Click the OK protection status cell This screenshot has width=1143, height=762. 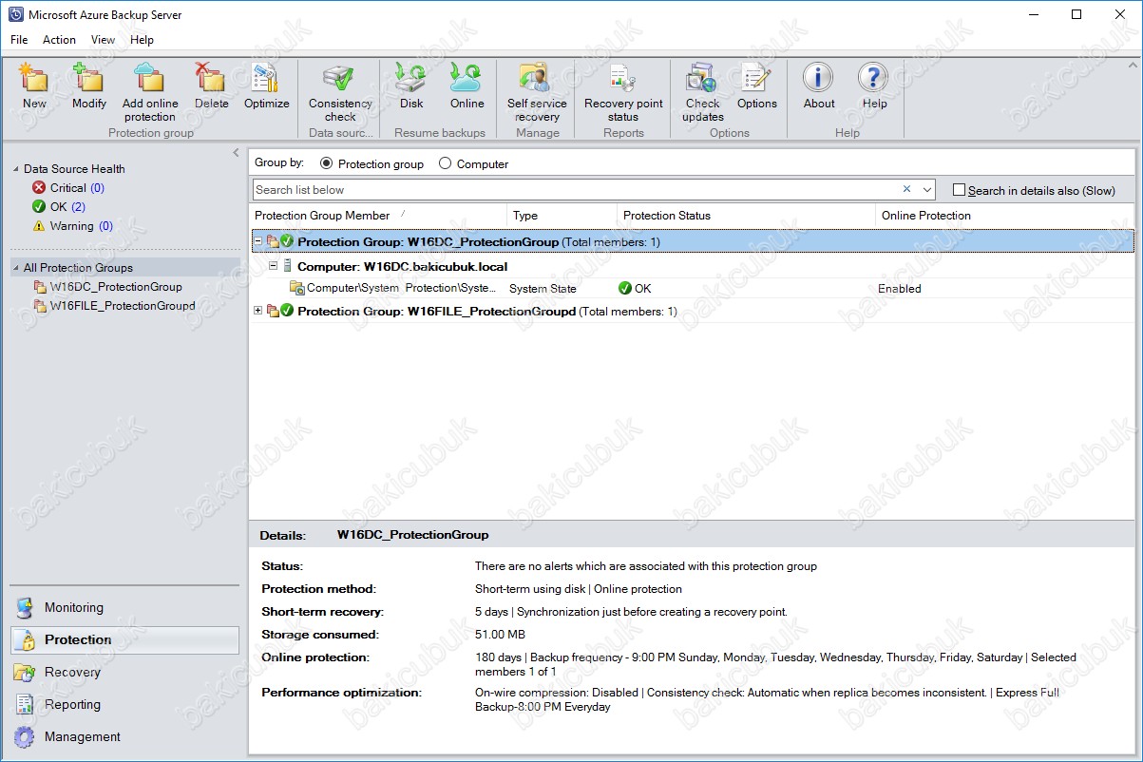(x=635, y=289)
